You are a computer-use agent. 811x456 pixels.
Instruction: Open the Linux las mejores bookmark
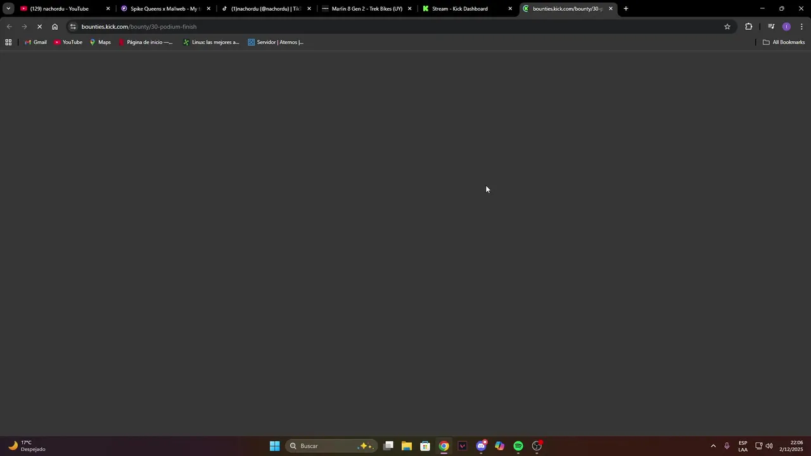click(211, 42)
